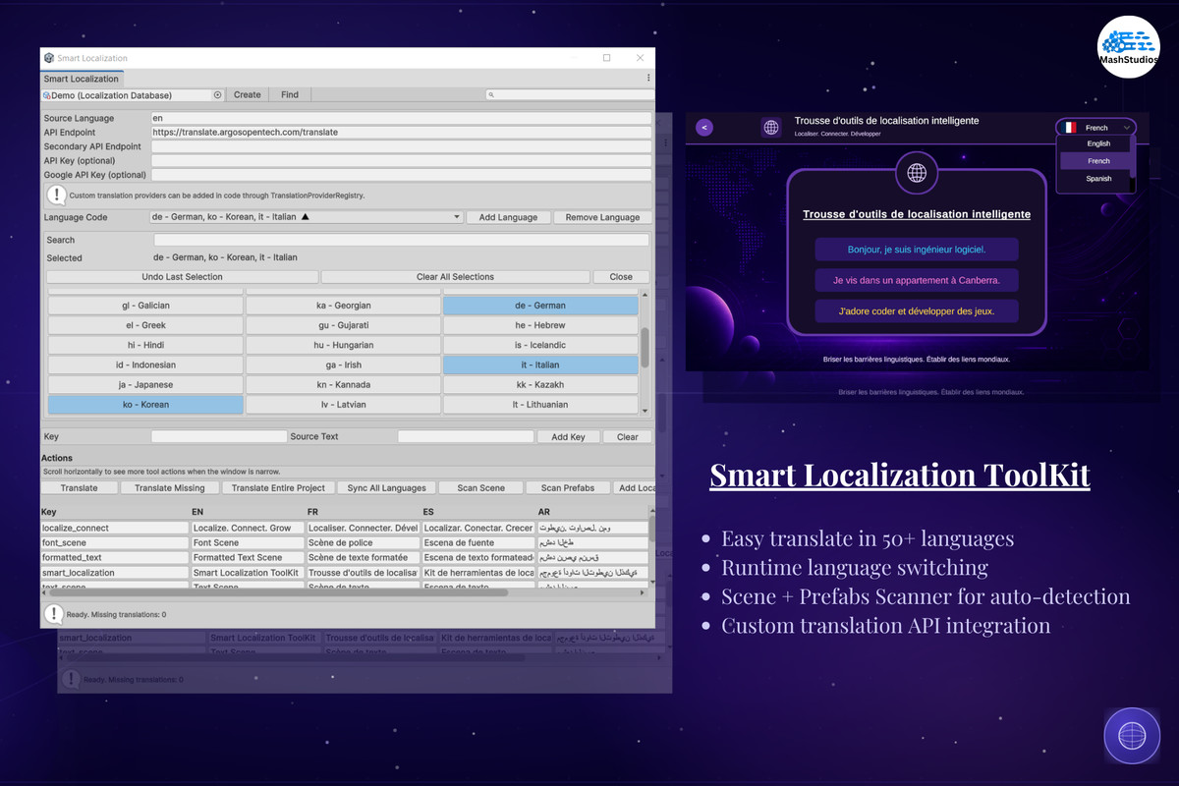Click the Create button
This screenshot has width=1179, height=786.
[x=248, y=95]
